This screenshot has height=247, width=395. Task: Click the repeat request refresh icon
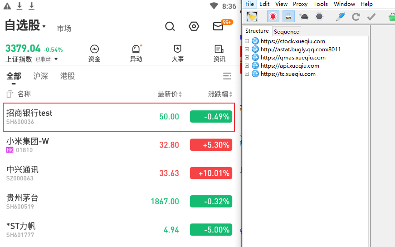(356, 17)
